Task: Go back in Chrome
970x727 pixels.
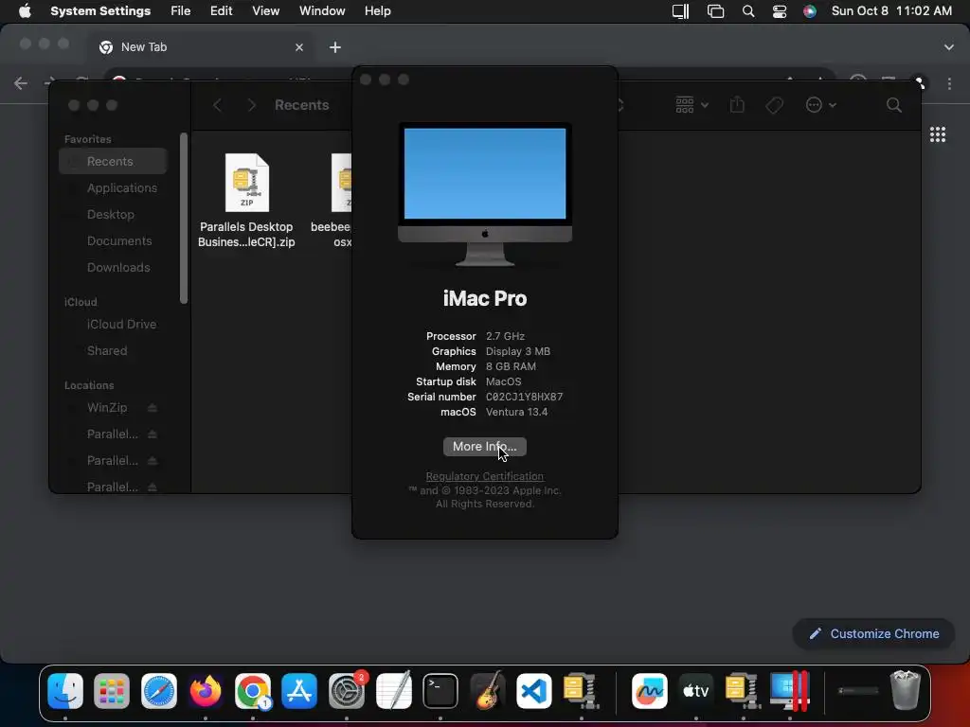Action: coord(21,83)
